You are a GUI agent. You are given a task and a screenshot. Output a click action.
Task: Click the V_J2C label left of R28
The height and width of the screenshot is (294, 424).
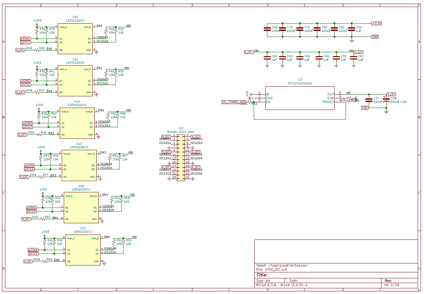(x=20, y=50)
